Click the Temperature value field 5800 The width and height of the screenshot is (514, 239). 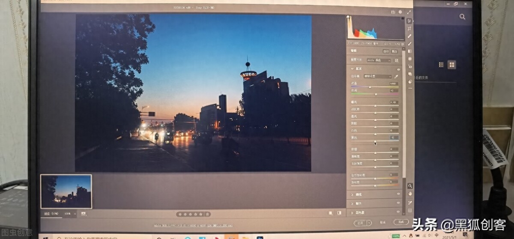coord(394,84)
